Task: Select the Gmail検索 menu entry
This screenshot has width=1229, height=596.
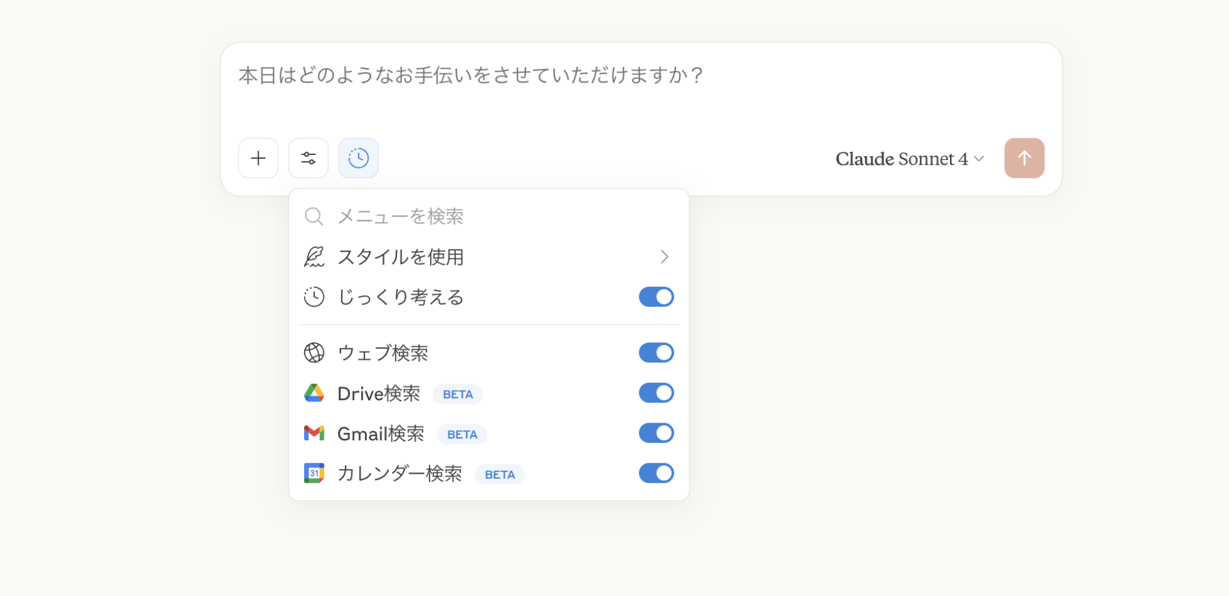Action: click(x=381, y=433)
